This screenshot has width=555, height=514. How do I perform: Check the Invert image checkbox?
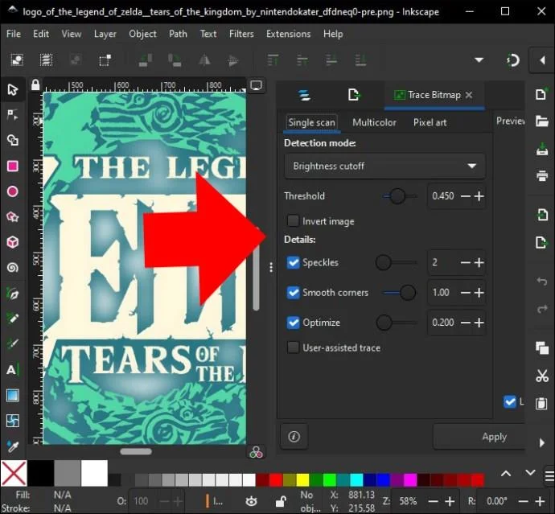293,221
